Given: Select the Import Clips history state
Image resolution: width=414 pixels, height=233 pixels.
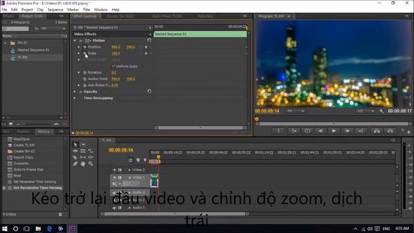Looking at the screenshot, I should 23,157.
